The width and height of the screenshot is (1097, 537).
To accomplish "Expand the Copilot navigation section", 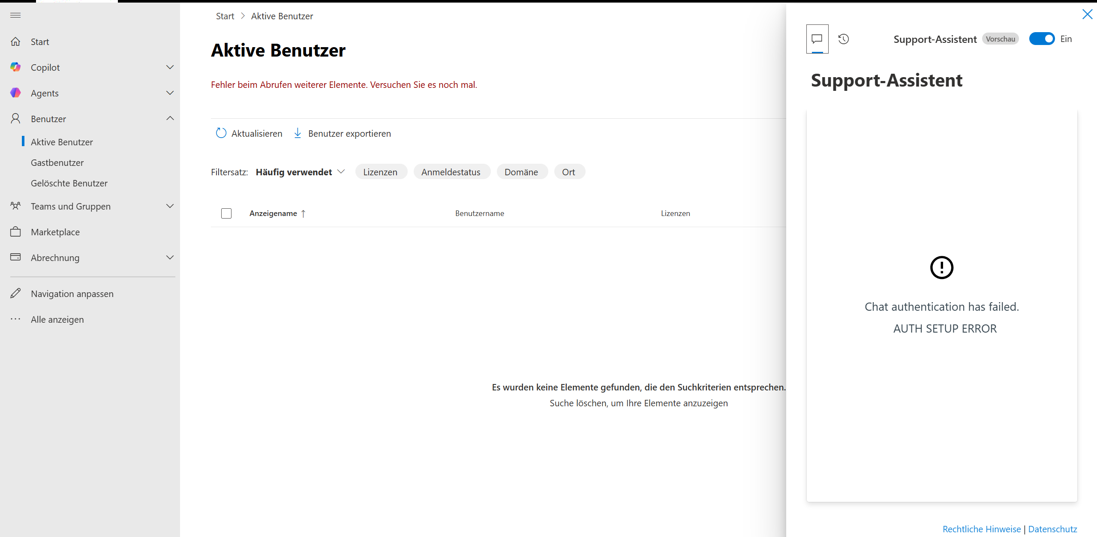I will point(170,67).
